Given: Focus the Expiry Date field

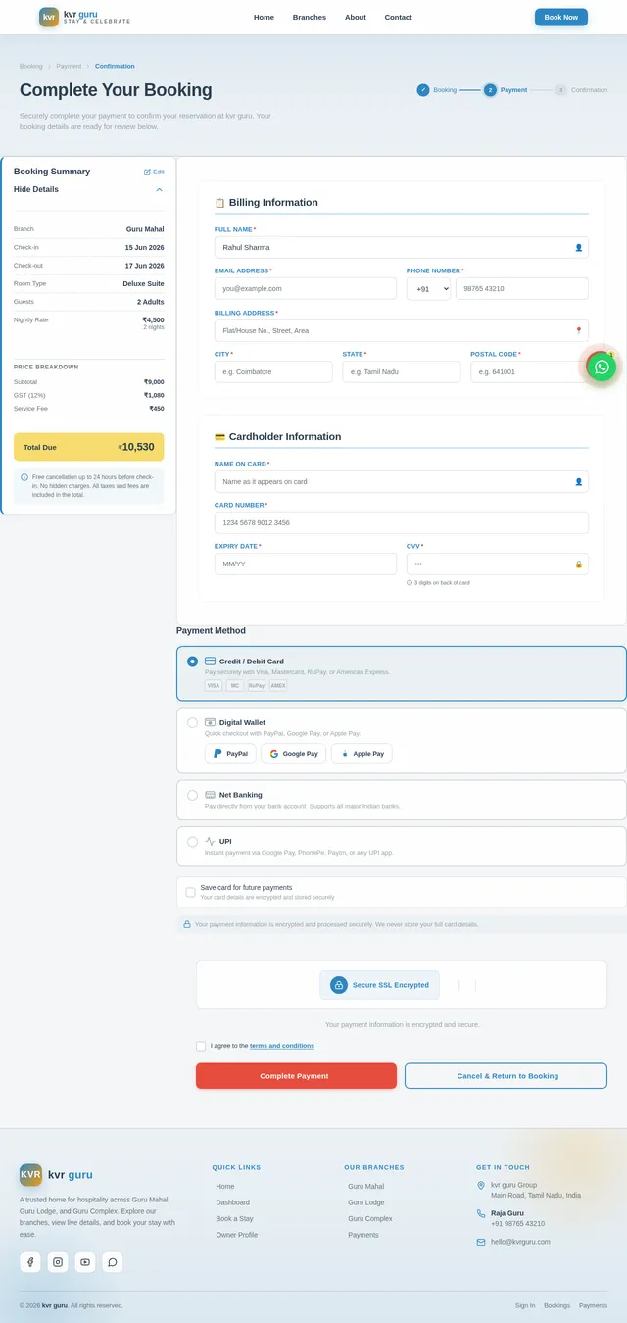Looking at the screenshot, I should (x=306, y=564).
